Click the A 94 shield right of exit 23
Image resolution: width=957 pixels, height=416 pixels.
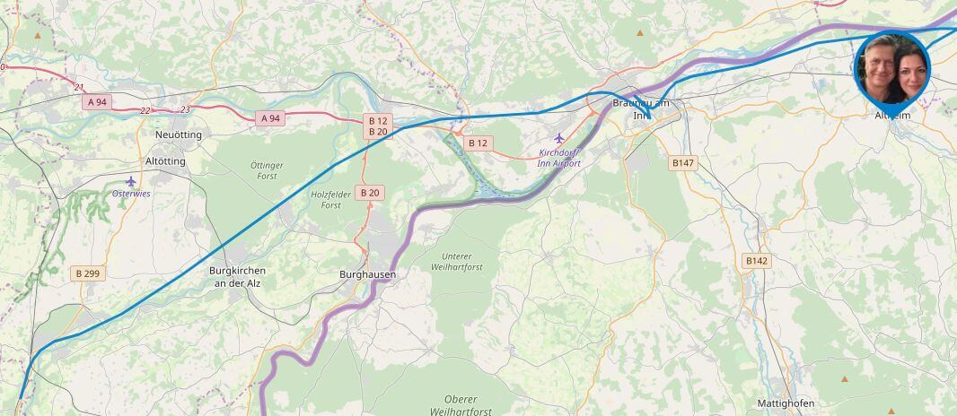point(270,117)
